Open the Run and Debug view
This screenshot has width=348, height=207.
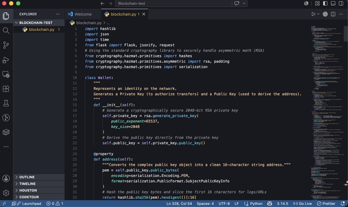coord(6,60)
